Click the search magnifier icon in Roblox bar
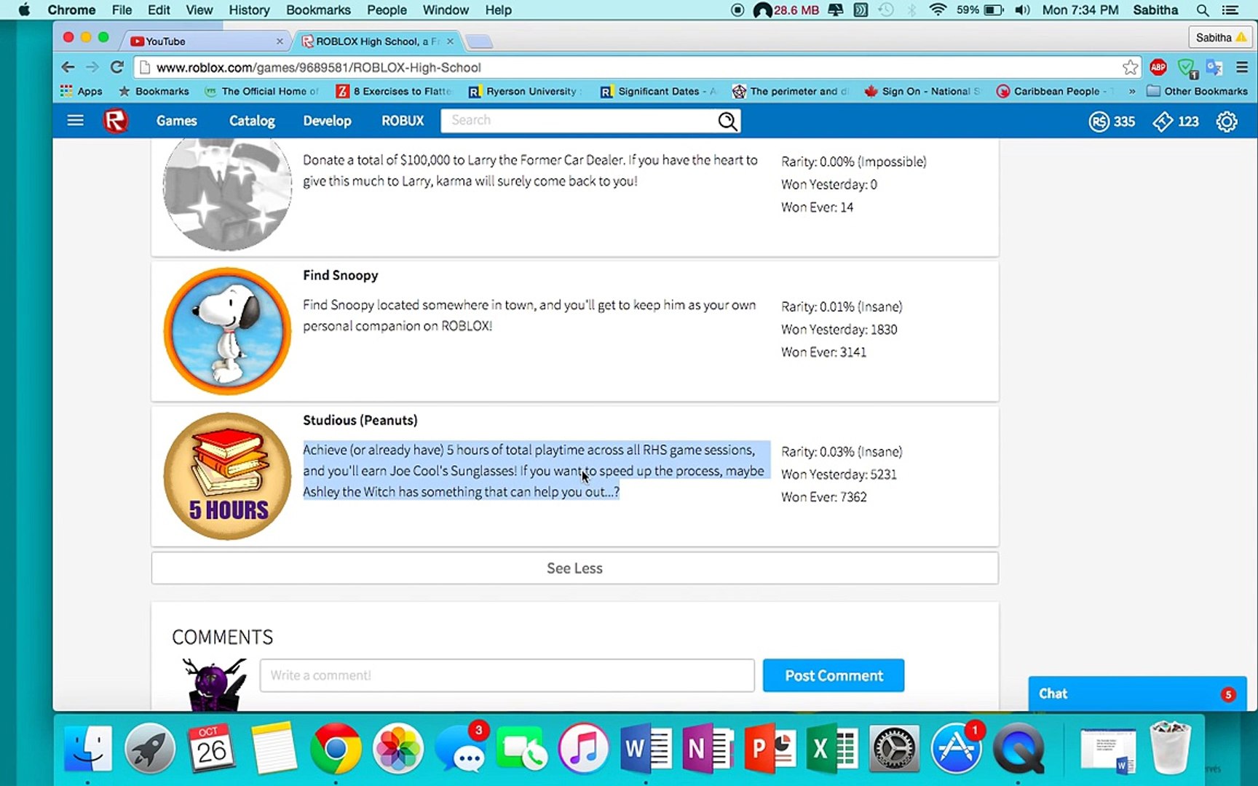This screenshot has width=1258, height=786. [x=727, y=121]
